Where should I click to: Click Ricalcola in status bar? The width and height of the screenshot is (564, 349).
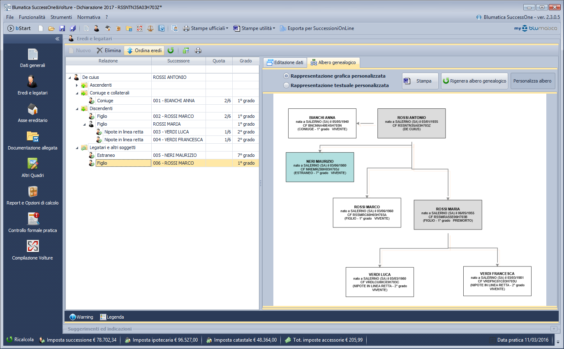click(x=20, y=340)
